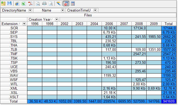Image resolution: width=178 pixels, height=105 pixels.
Task: Open page setup wrench icon
Action: point(51,3)
